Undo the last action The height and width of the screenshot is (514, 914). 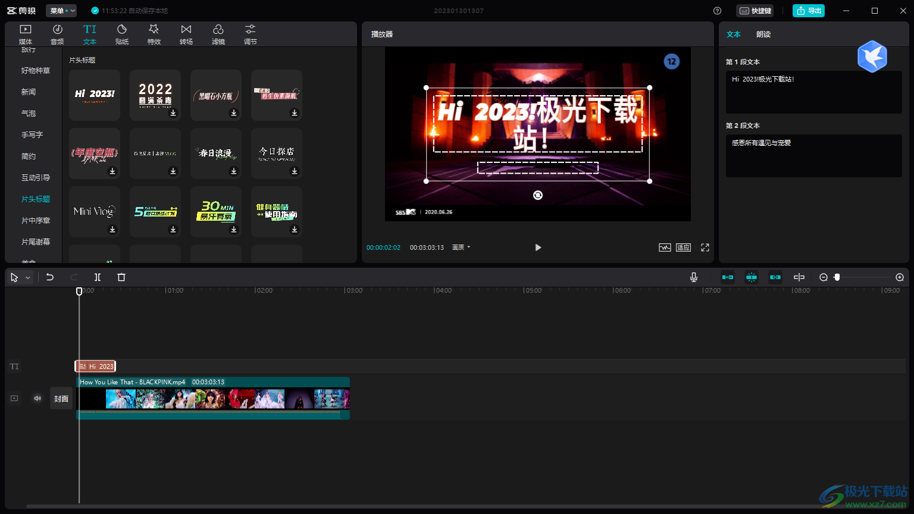coord(50,277)
